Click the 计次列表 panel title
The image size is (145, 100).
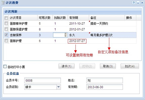pos(11,12)
